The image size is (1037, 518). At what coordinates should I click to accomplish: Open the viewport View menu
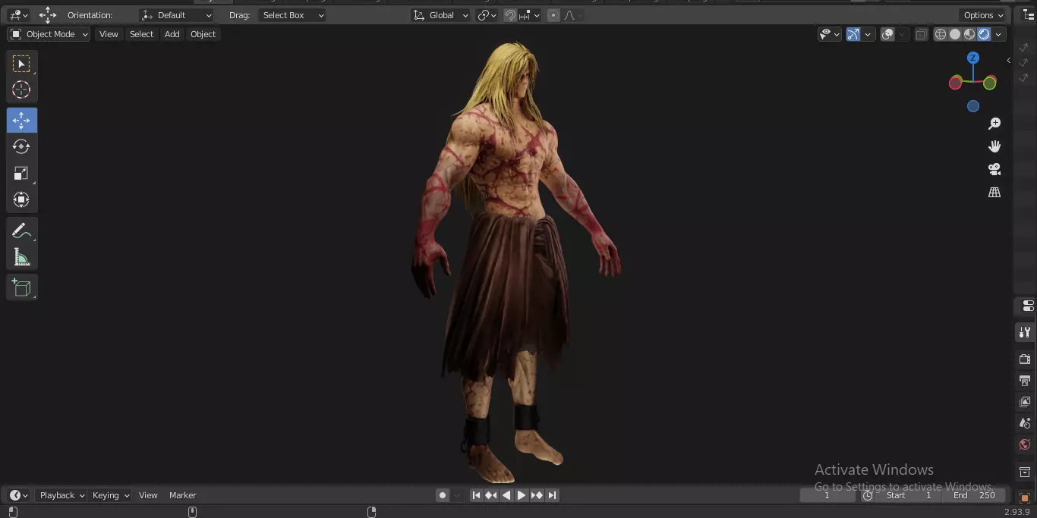(109, 34)
